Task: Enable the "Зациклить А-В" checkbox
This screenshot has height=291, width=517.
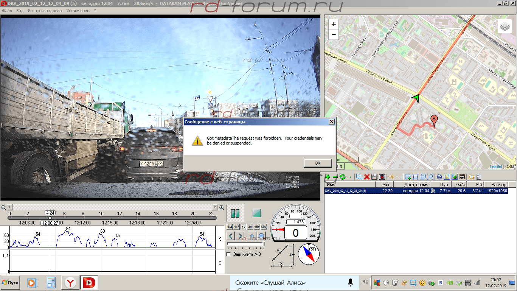Action: pyautogui.click(x=228, y=254)
